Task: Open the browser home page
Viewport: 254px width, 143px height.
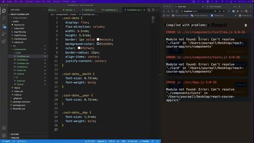Action: [x=177, y=12]
